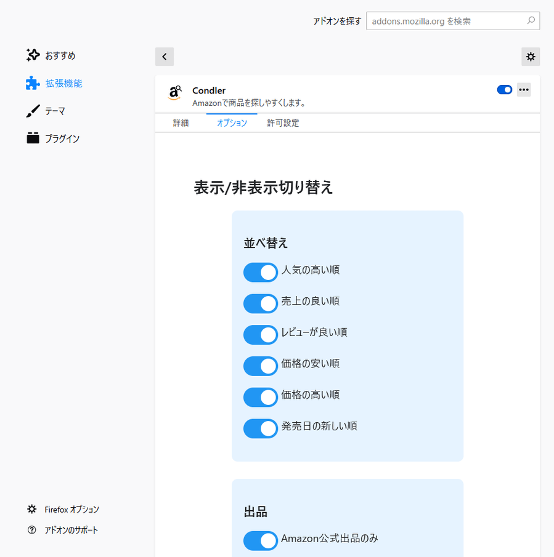The width and height of the screenshot is (554, 557).
Task: Click the Condler Amazon extension icon
Action: tap(174, 93)
